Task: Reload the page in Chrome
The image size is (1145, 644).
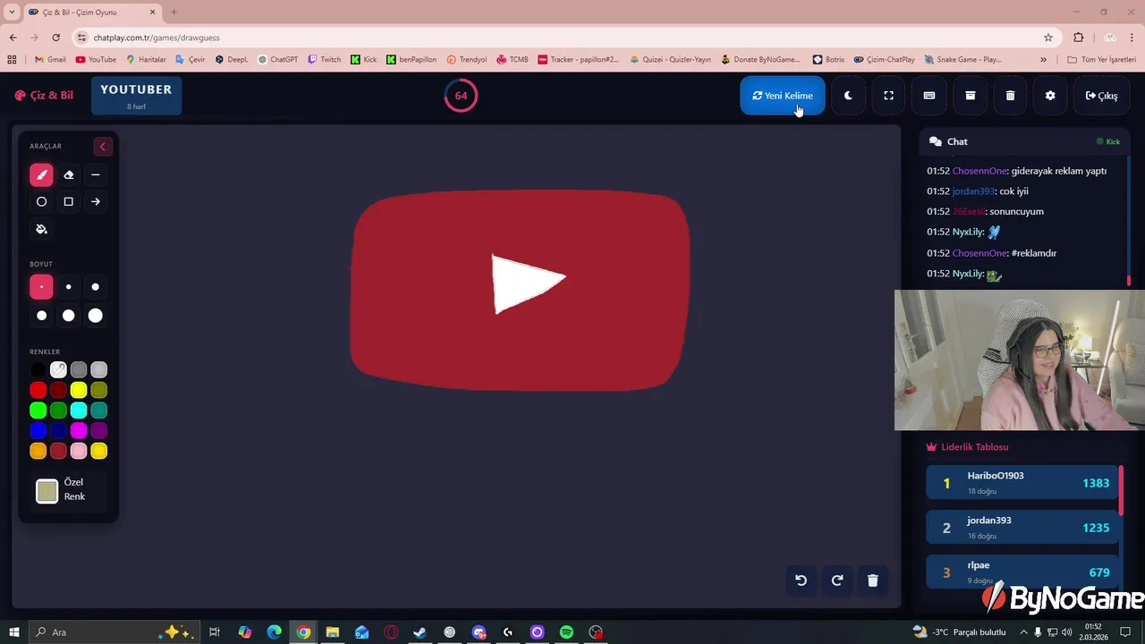Action: (55, 38)
